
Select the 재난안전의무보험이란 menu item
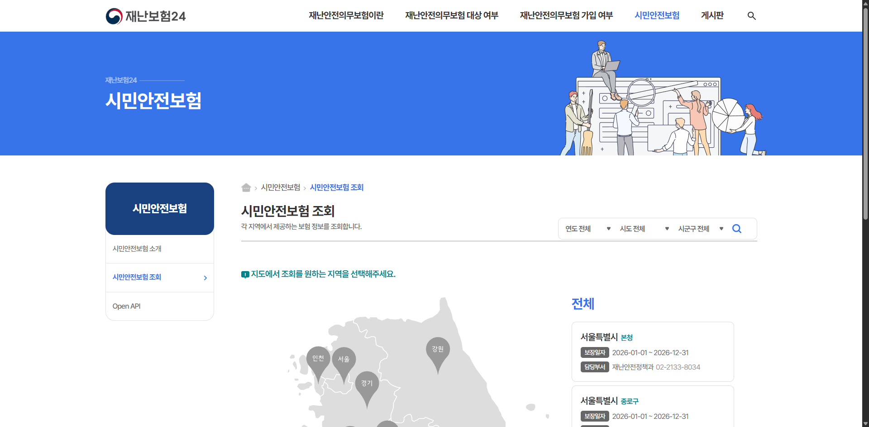click(x=346, y=15)
